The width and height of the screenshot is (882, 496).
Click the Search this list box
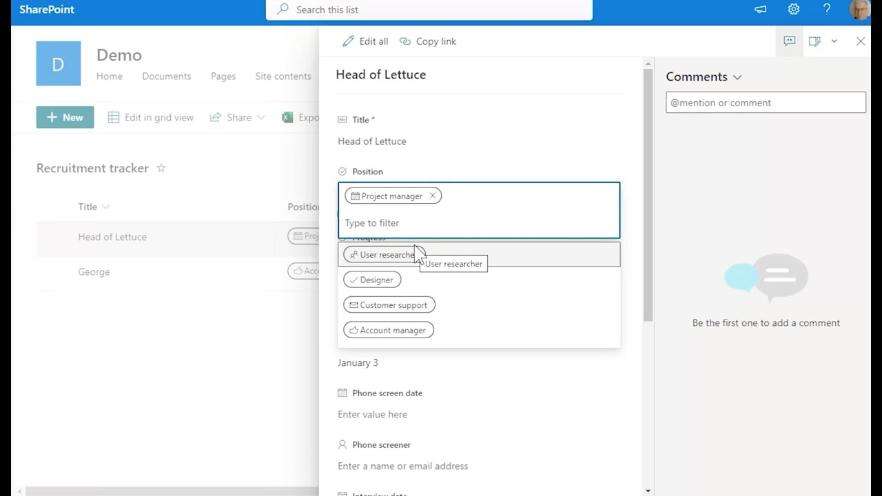tap(429, 10)
